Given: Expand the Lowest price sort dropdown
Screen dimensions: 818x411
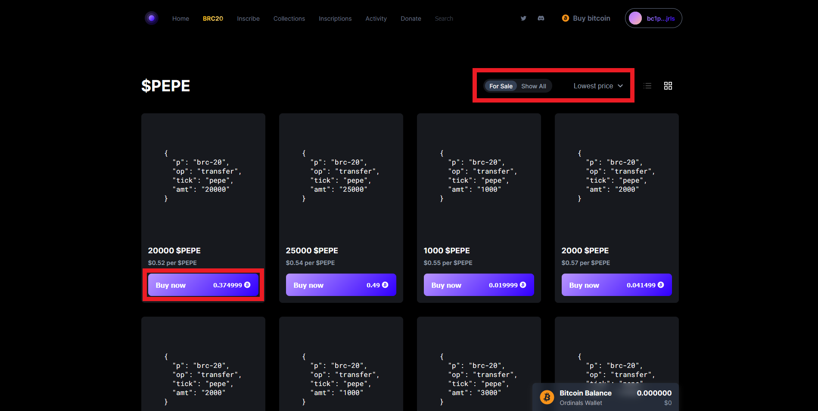Looking at the screenshot, I should tap(598, 86).
